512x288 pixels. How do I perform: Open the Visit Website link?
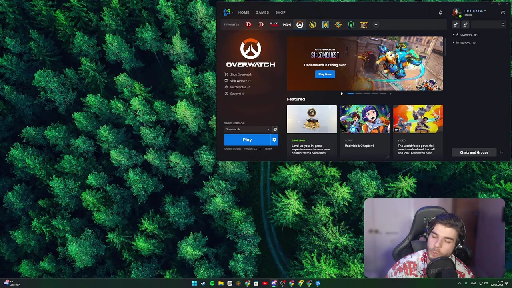tap(238, 81)
